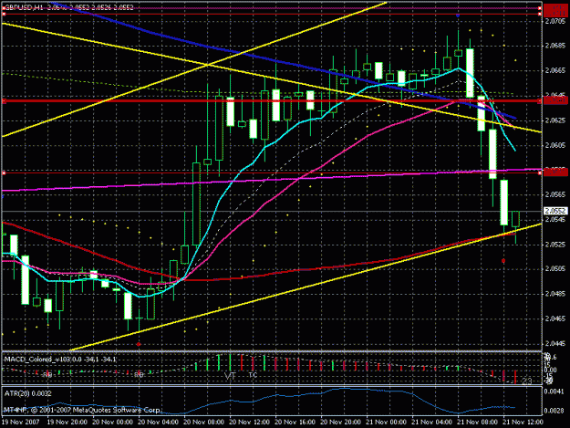Click the 2.0525 price axis label
The height and width of the screenshot is (428, 570).
[x=555, y=244]
